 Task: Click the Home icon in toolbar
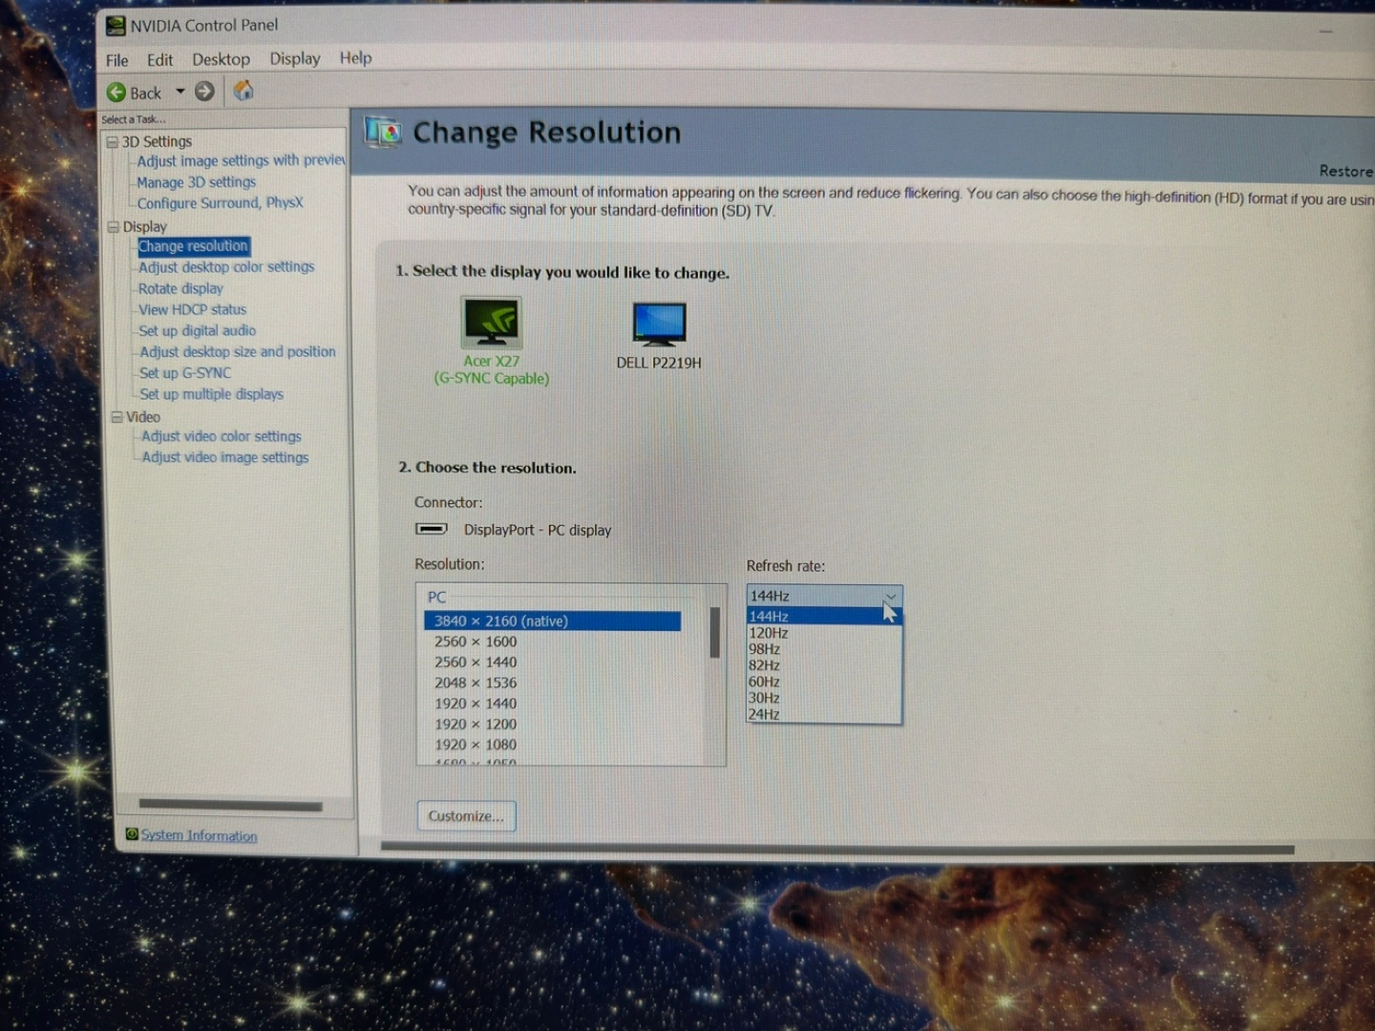click(243, 91)
